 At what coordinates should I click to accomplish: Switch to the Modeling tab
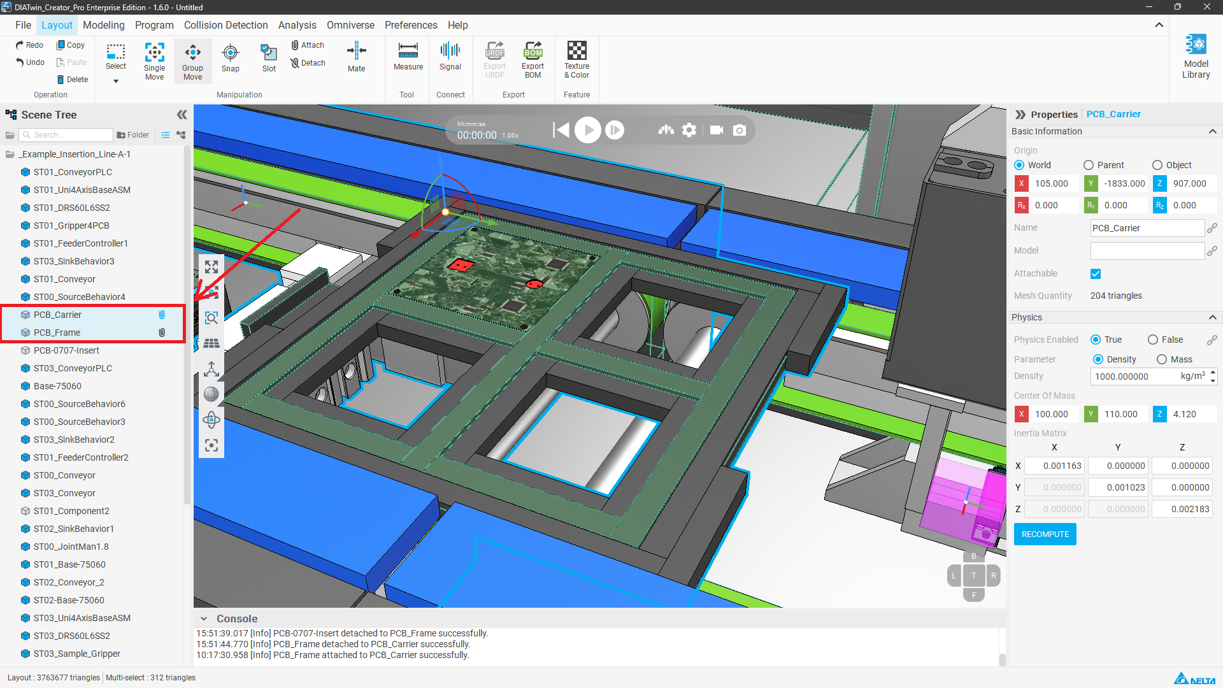pyautogui.click(x=104, y=25)
